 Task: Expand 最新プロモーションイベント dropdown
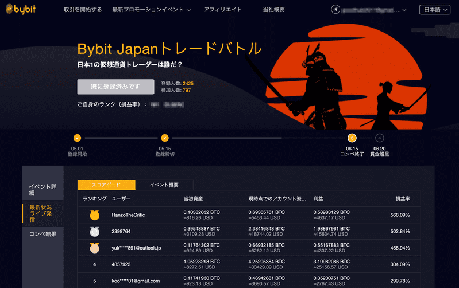coord(151,10)
